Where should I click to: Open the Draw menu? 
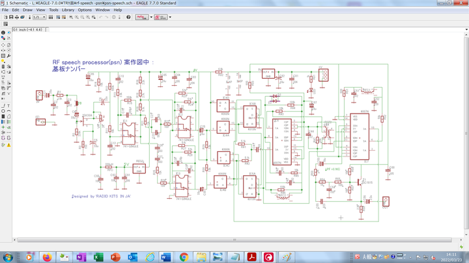27,10
